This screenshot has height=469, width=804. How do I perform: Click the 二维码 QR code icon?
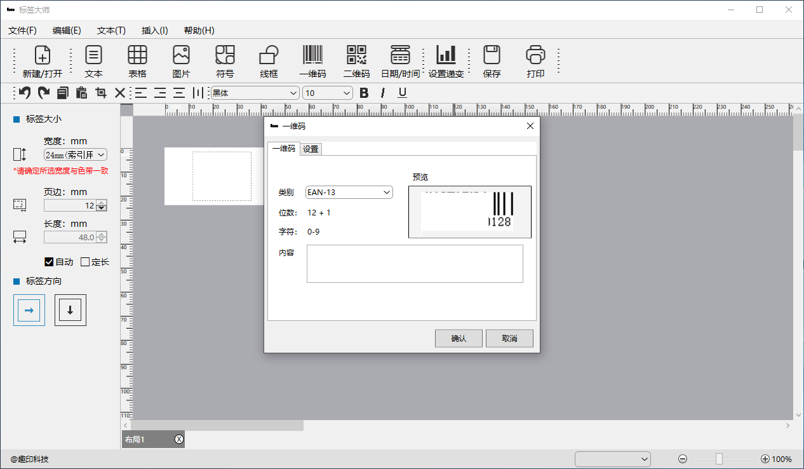click(356, 62)
